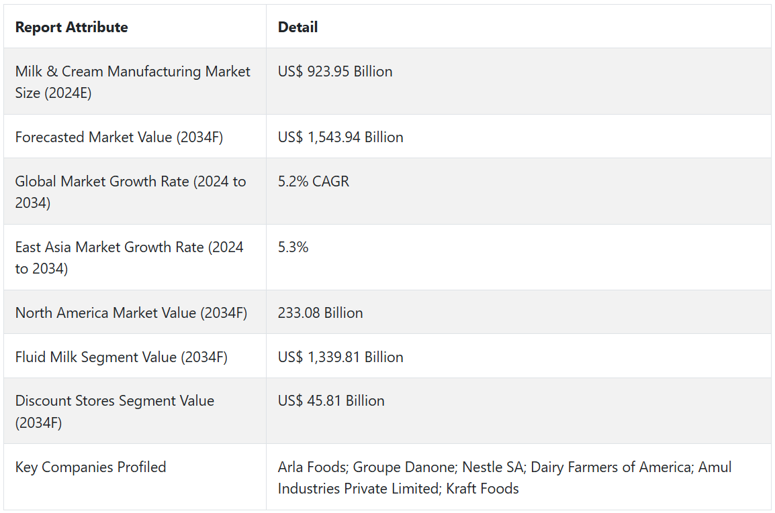Screen dimensions: 775x513
Task: Select the North America Market Value cell
Action: 131,313
